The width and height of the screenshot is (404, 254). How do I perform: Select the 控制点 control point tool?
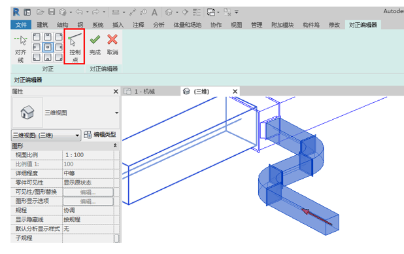[75, 47]
